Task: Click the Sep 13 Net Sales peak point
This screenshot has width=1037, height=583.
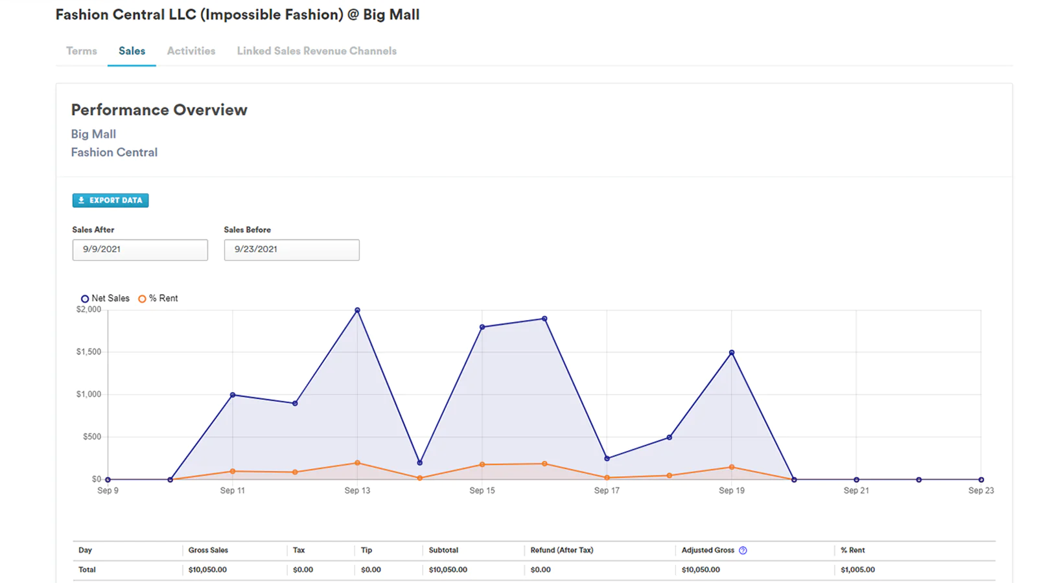Action: point(357,310)
